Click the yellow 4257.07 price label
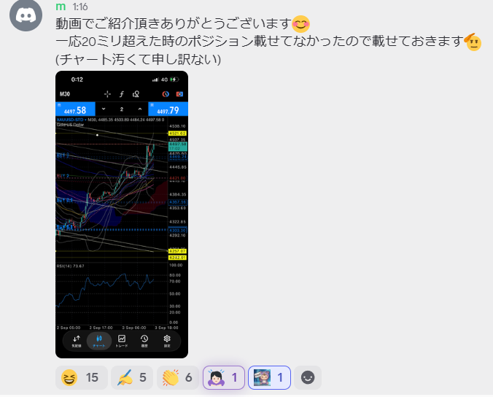493x397 pixels. (x=177, y=251)
